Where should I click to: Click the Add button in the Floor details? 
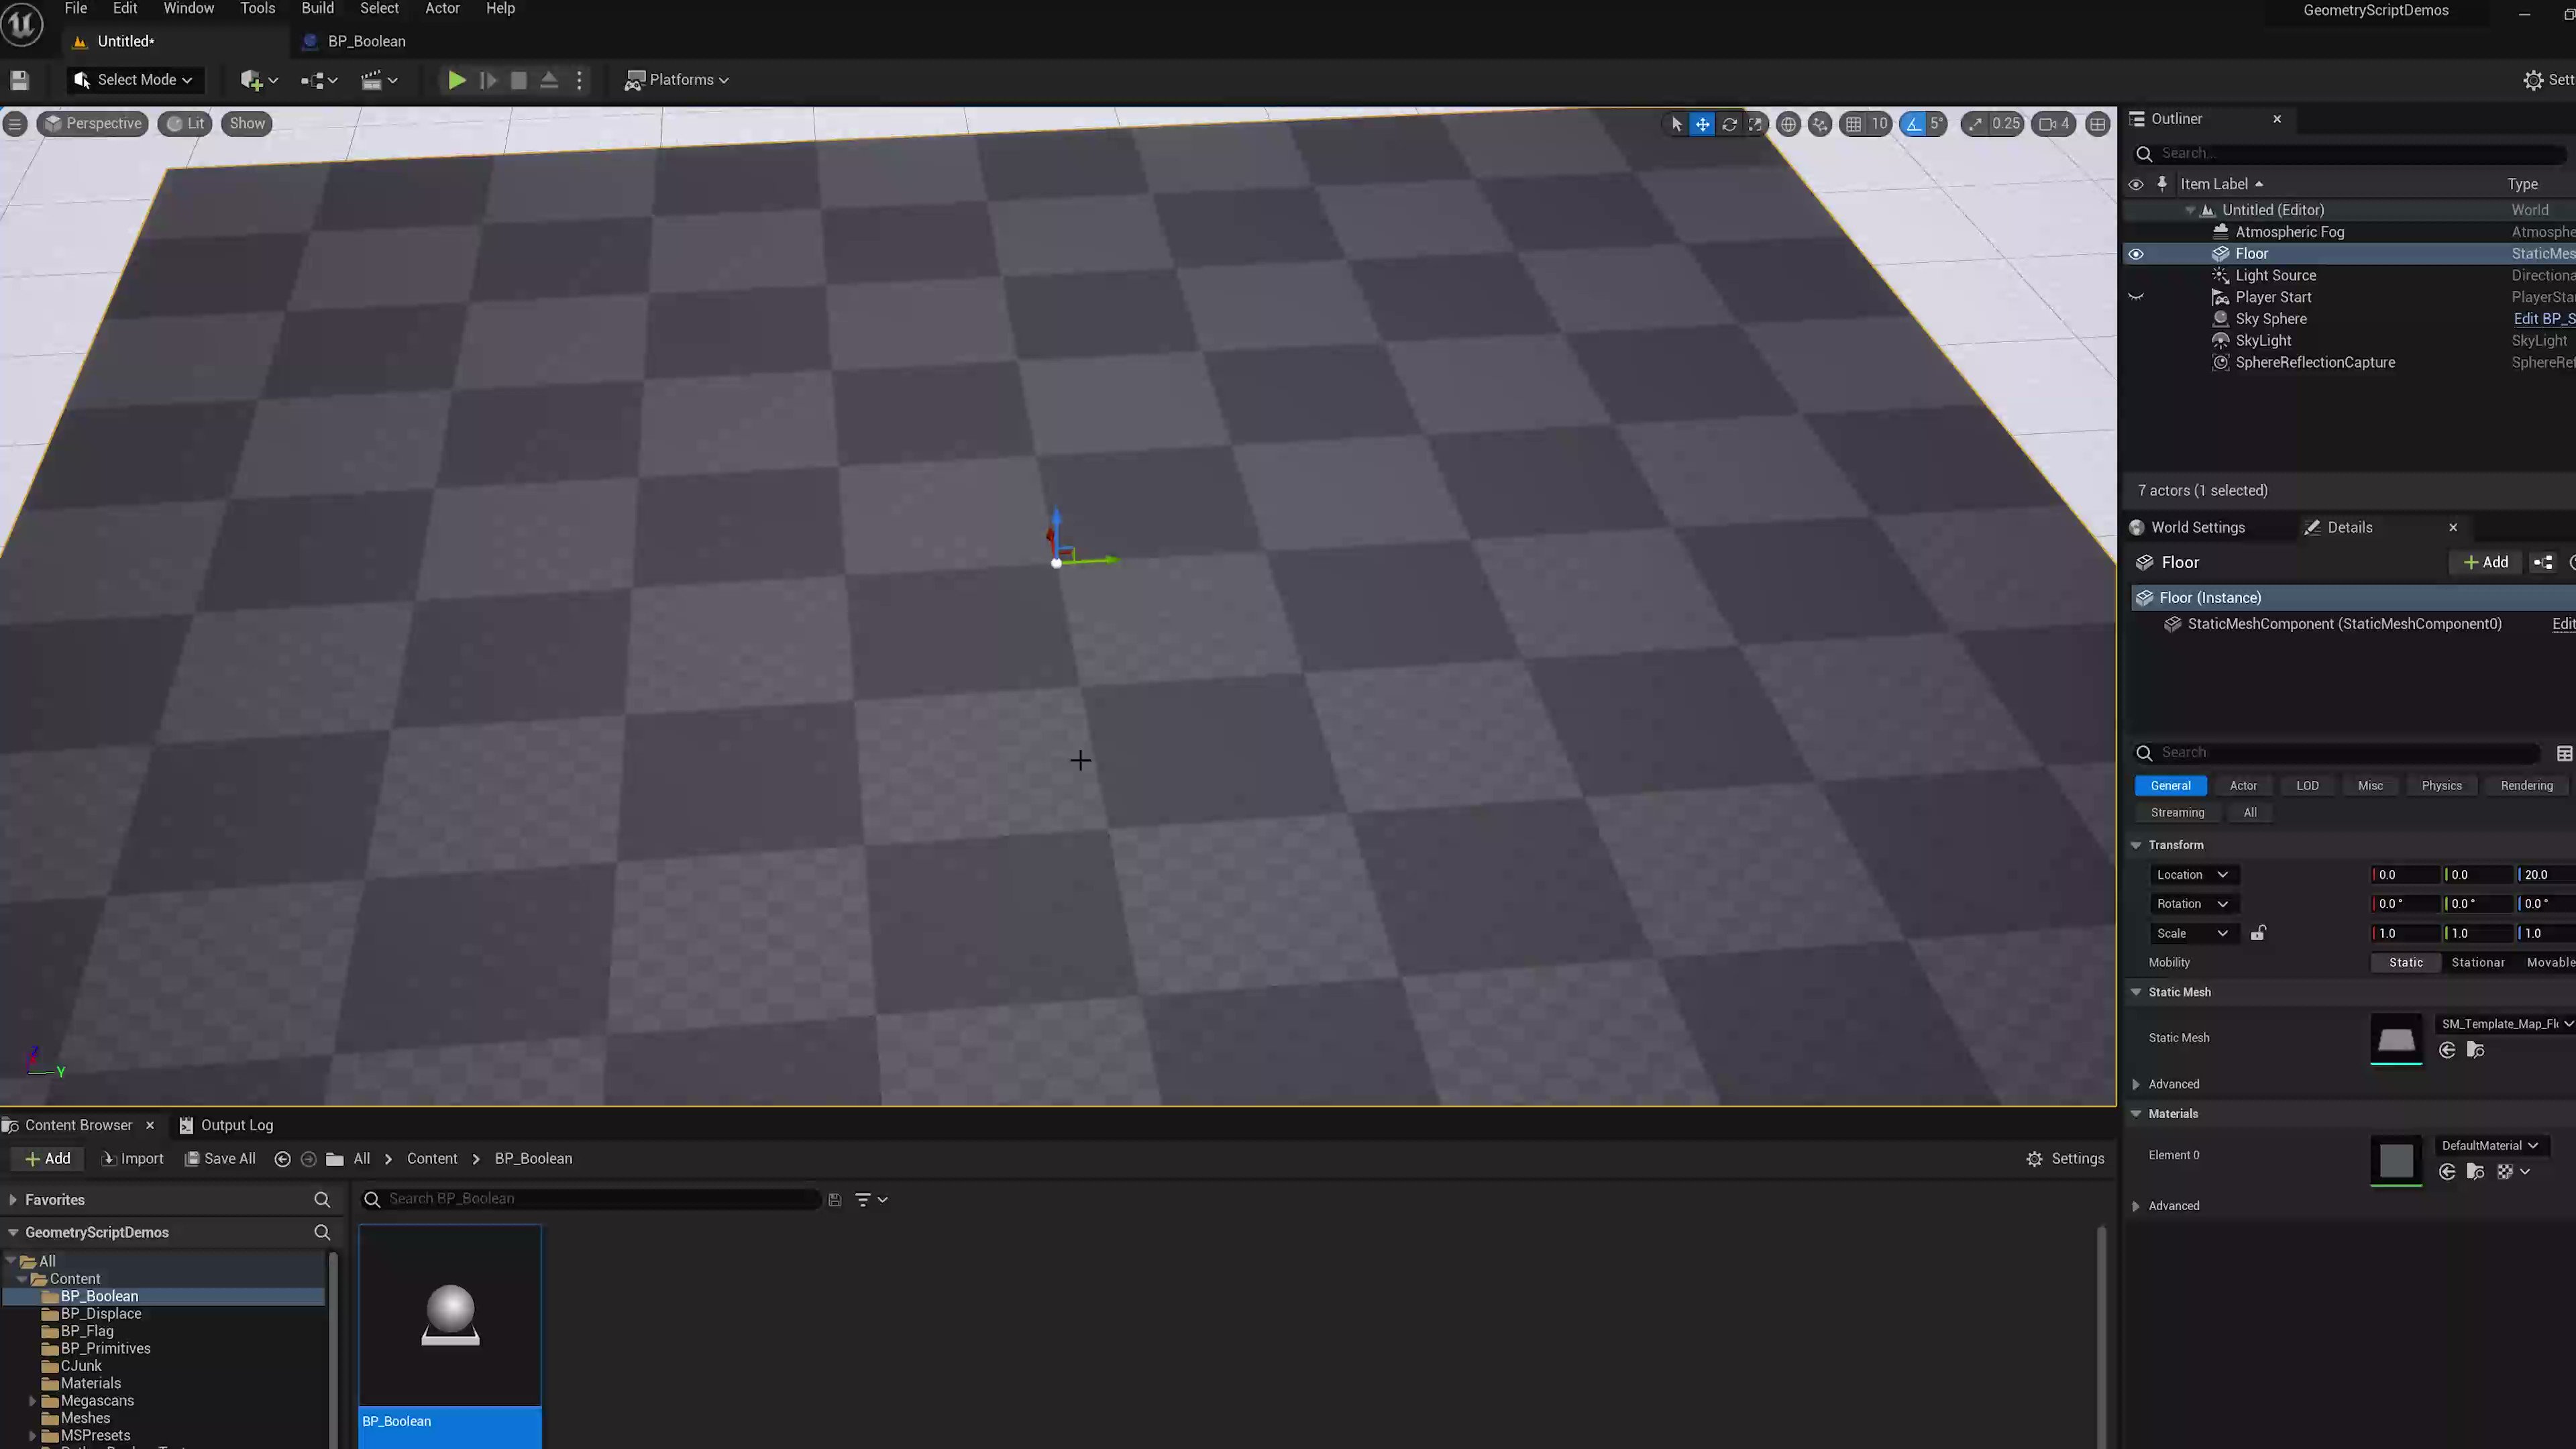2486,562
